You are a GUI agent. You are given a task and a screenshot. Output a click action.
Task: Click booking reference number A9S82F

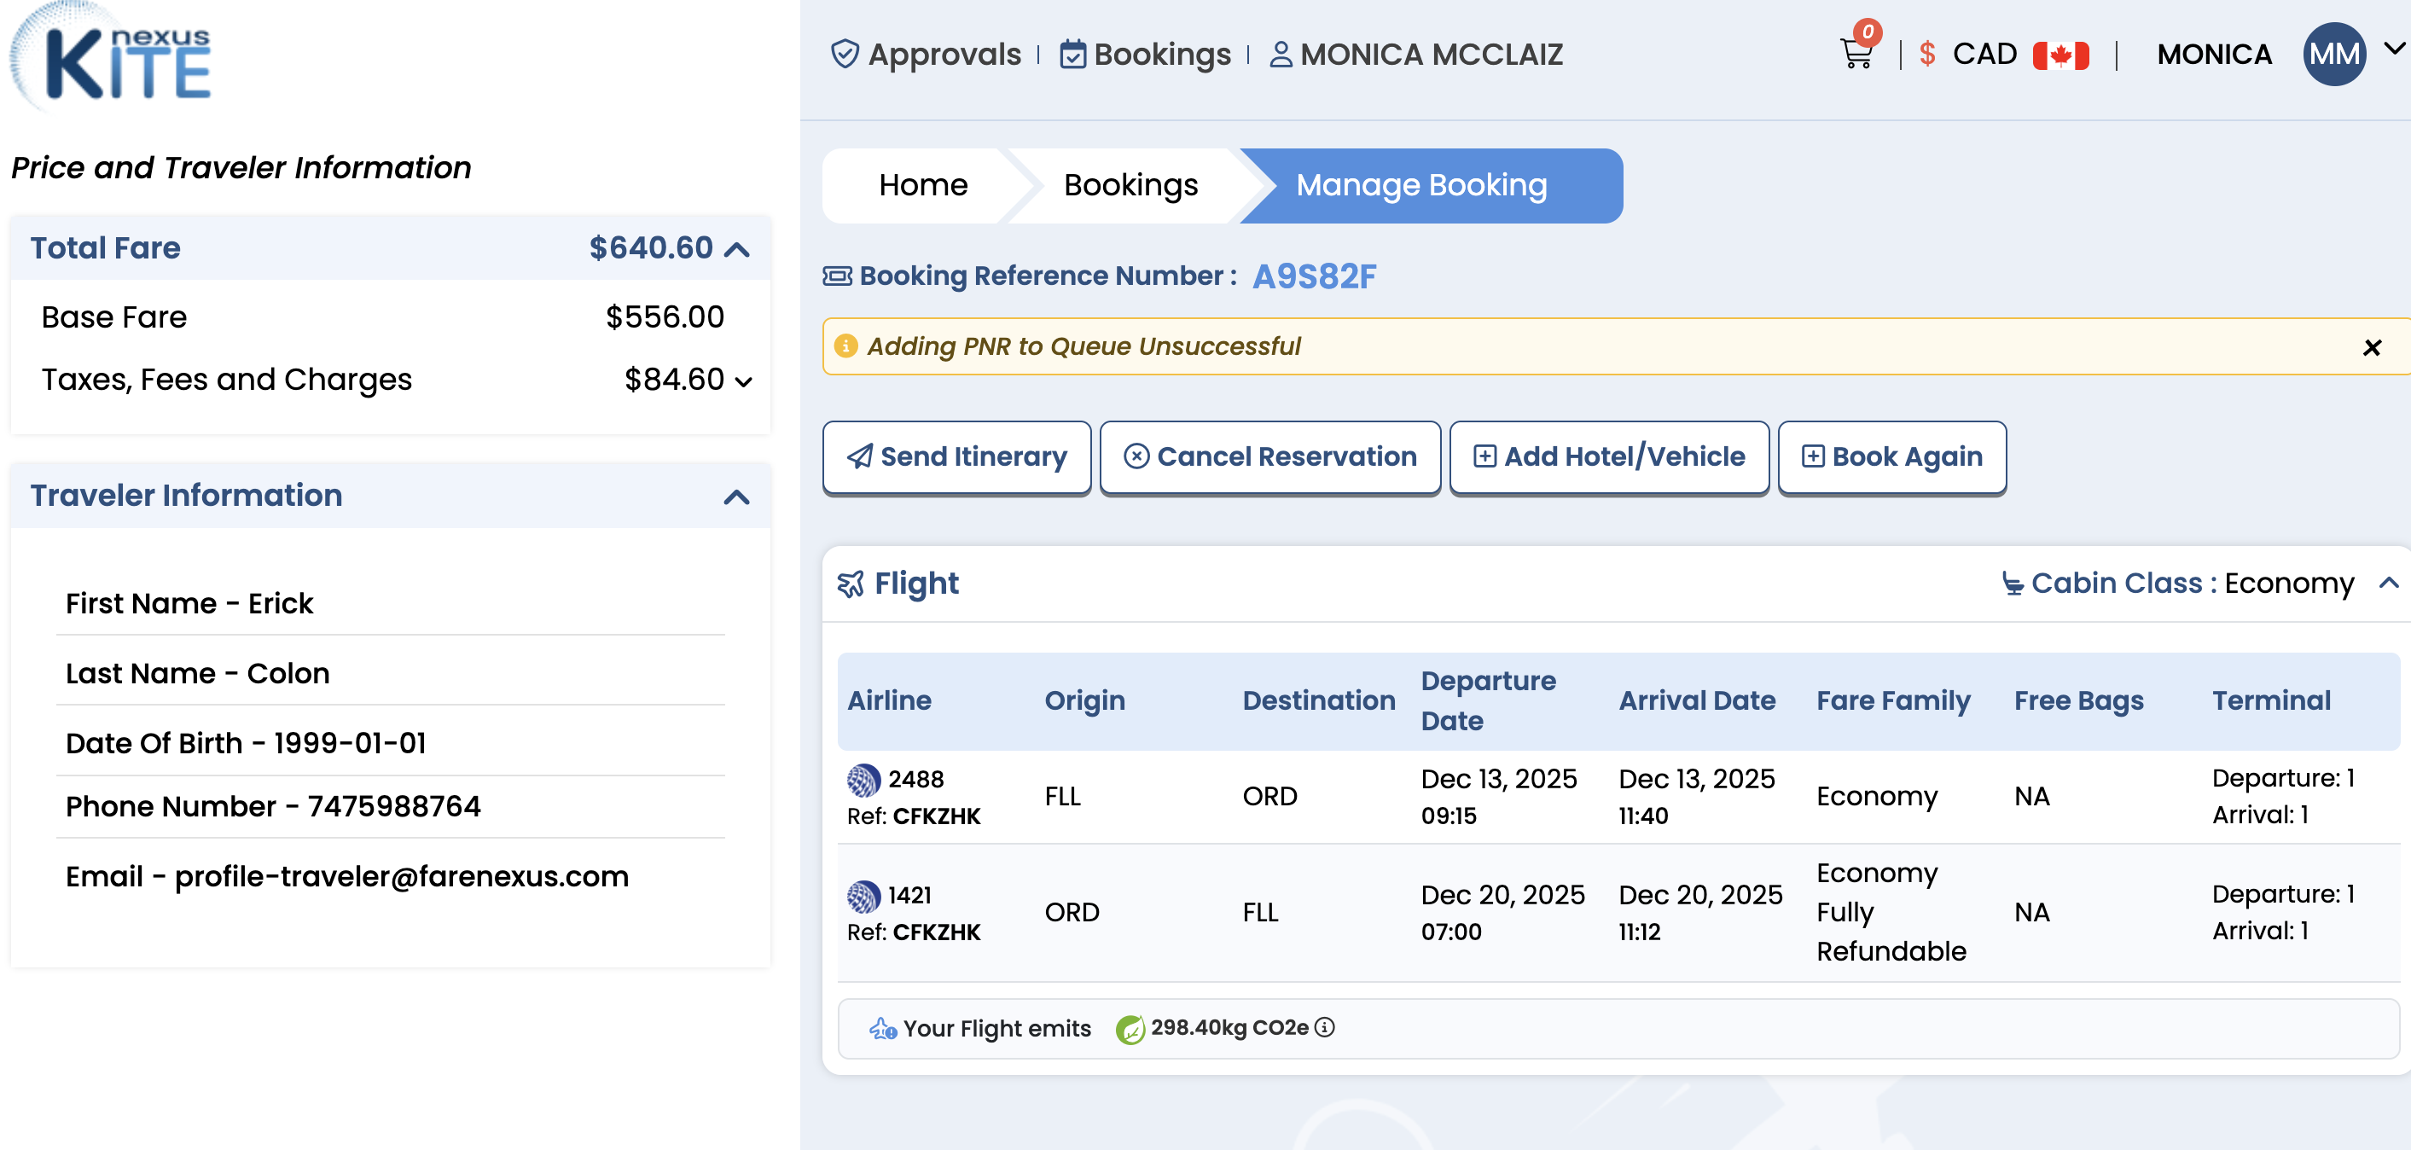pos(1314,276)
